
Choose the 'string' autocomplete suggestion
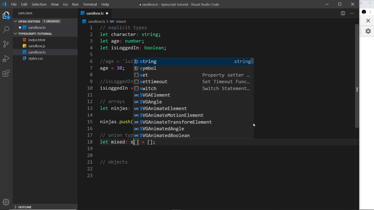coord(193,61)
